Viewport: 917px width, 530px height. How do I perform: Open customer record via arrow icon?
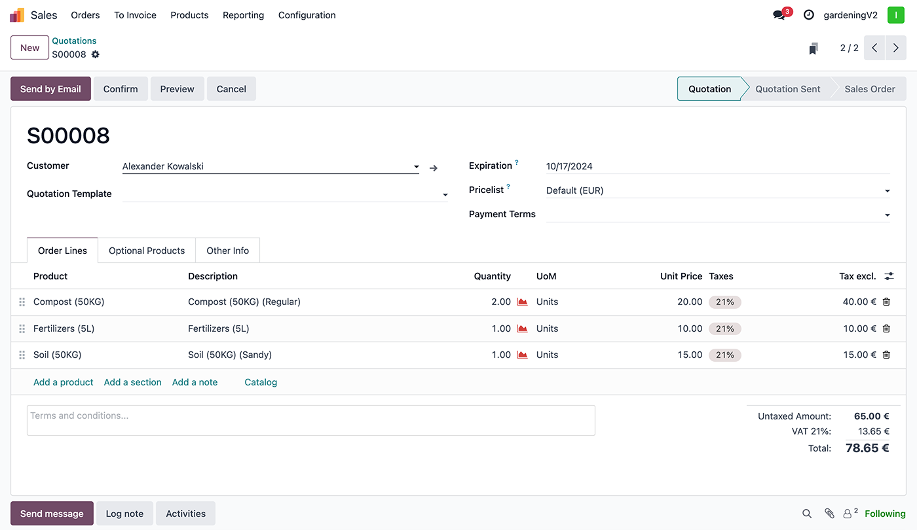[434, 168]
